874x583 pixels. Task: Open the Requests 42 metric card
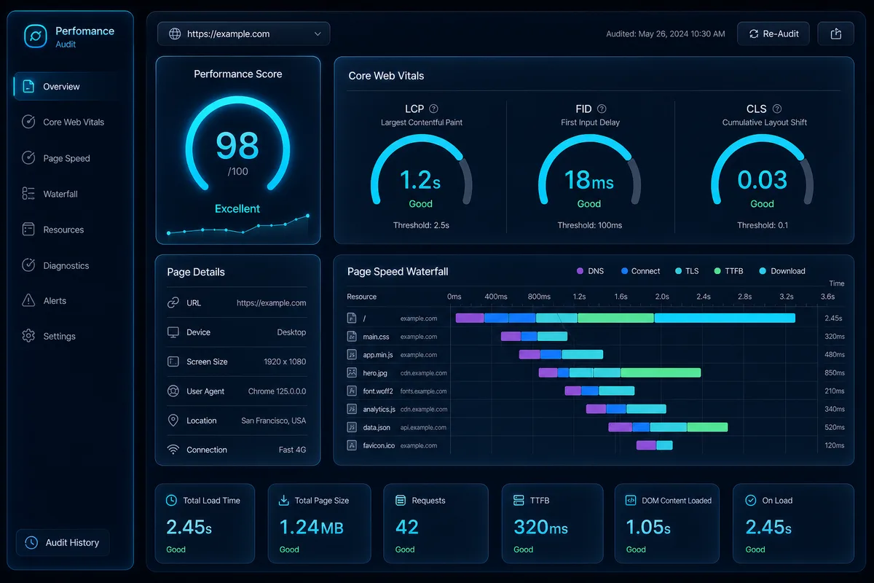tap(436, 523)
